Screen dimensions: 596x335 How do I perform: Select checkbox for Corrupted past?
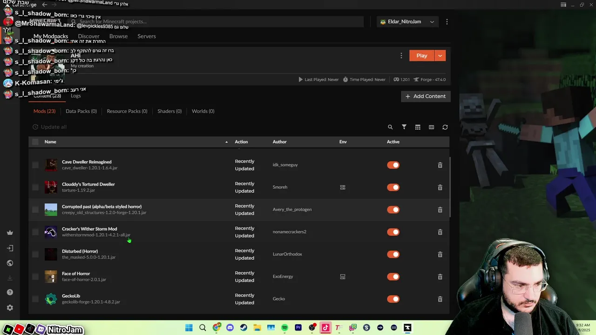(35, 209)
